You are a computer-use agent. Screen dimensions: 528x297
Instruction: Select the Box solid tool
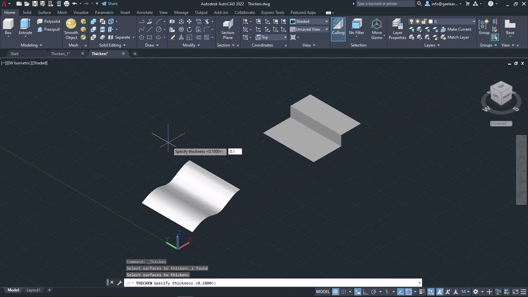click(8, 27)
